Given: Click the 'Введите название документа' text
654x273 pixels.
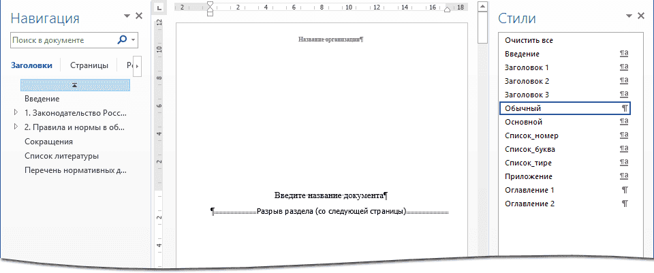Looking at the screenshot, I should [331, 195].
